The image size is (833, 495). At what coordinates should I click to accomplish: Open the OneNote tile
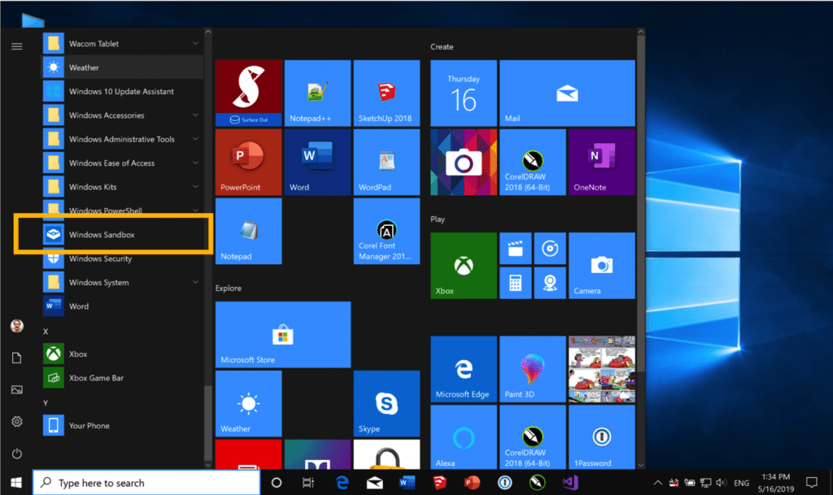[x=602, y=162]
